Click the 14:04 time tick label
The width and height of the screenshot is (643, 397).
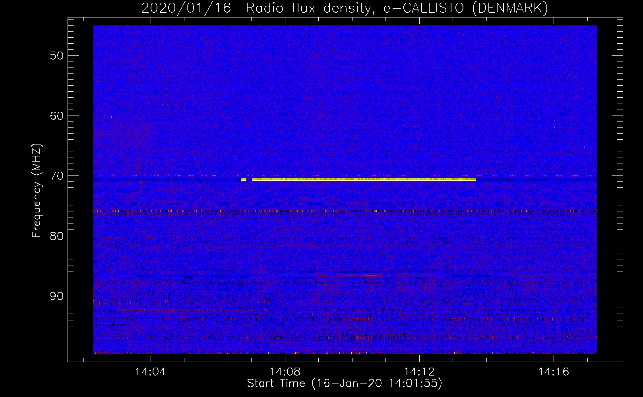[x=151, y=372]
